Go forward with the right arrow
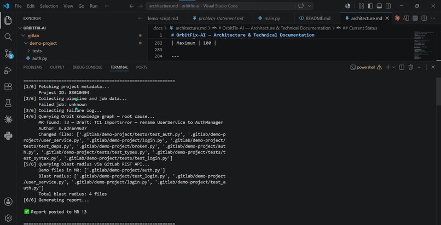The width and height of the screenshot is (441, 225). coord(141,6)
